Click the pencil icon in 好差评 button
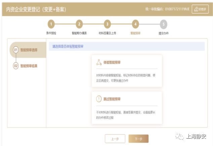 coord(196,9)
